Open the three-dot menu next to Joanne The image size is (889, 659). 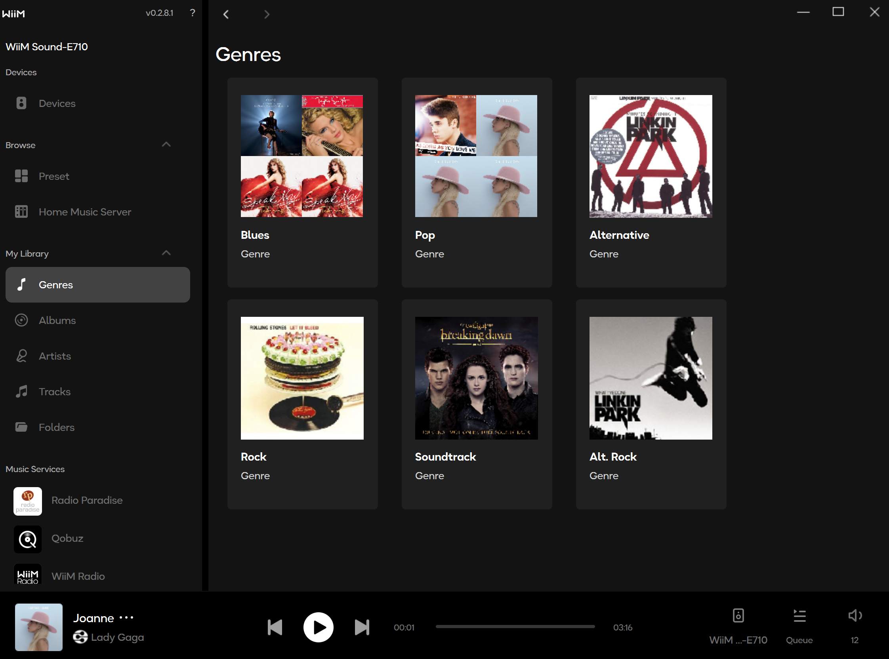click(126, 617)
